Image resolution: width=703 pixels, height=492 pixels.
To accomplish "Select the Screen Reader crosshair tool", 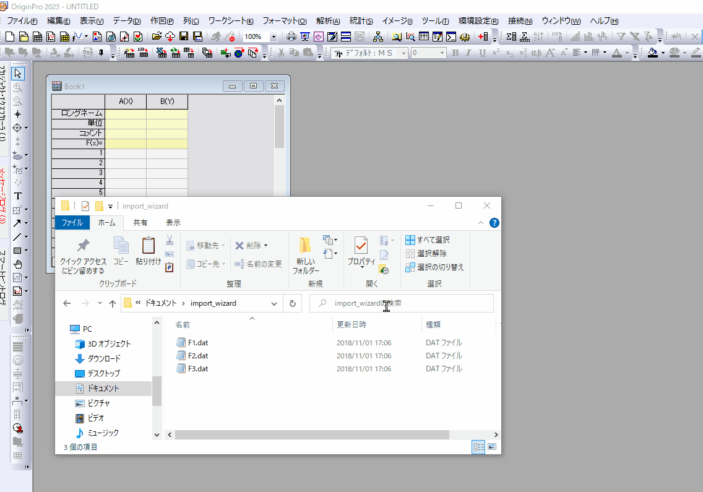I will click(x=17, y=114).
